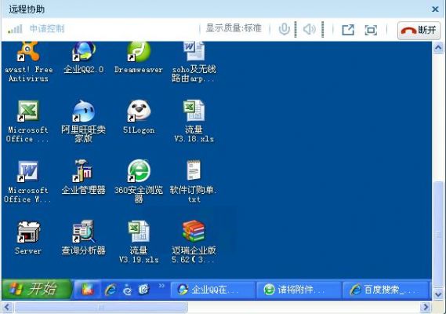Open the 开始 start menu
Image resolution: width=446 pixels, height=314 pixels.
(x=36, y=289)
